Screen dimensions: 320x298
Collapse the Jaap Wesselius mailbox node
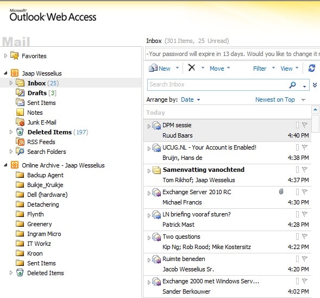[5, 73]
